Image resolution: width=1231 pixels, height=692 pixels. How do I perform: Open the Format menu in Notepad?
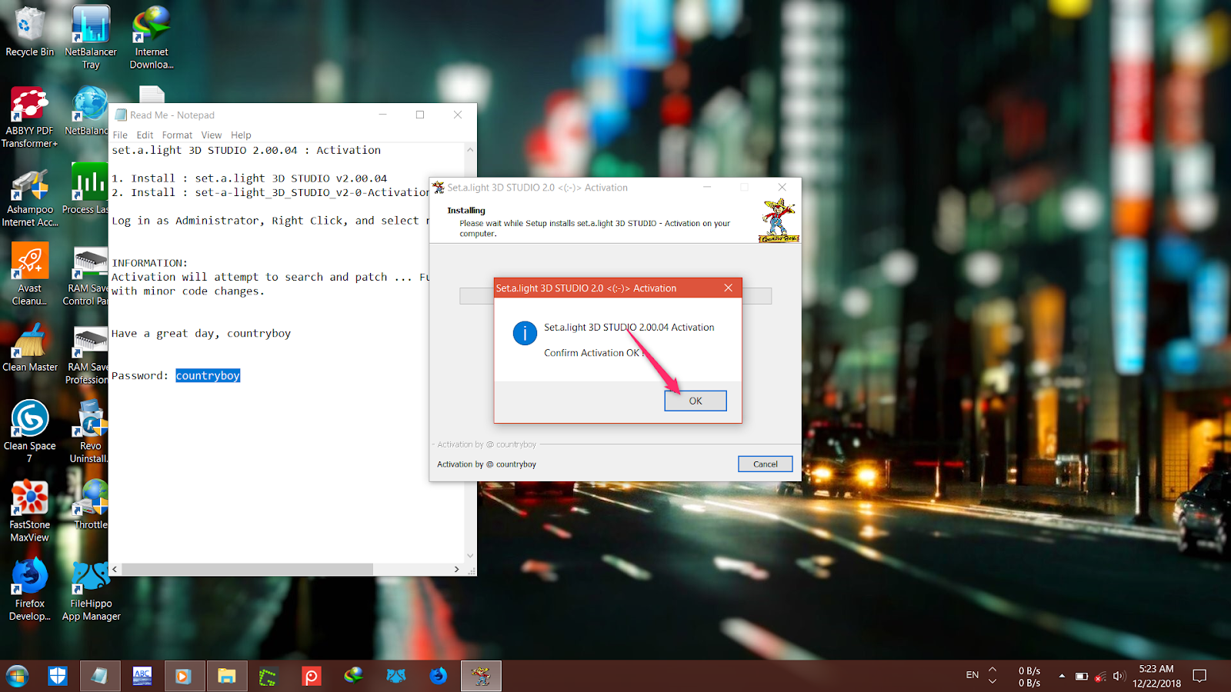tap(177, 135)
